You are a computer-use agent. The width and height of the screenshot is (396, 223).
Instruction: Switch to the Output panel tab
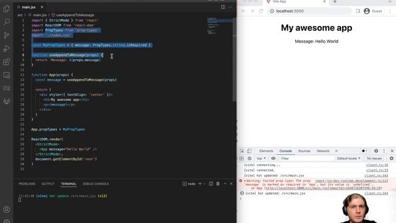point(48,184)
